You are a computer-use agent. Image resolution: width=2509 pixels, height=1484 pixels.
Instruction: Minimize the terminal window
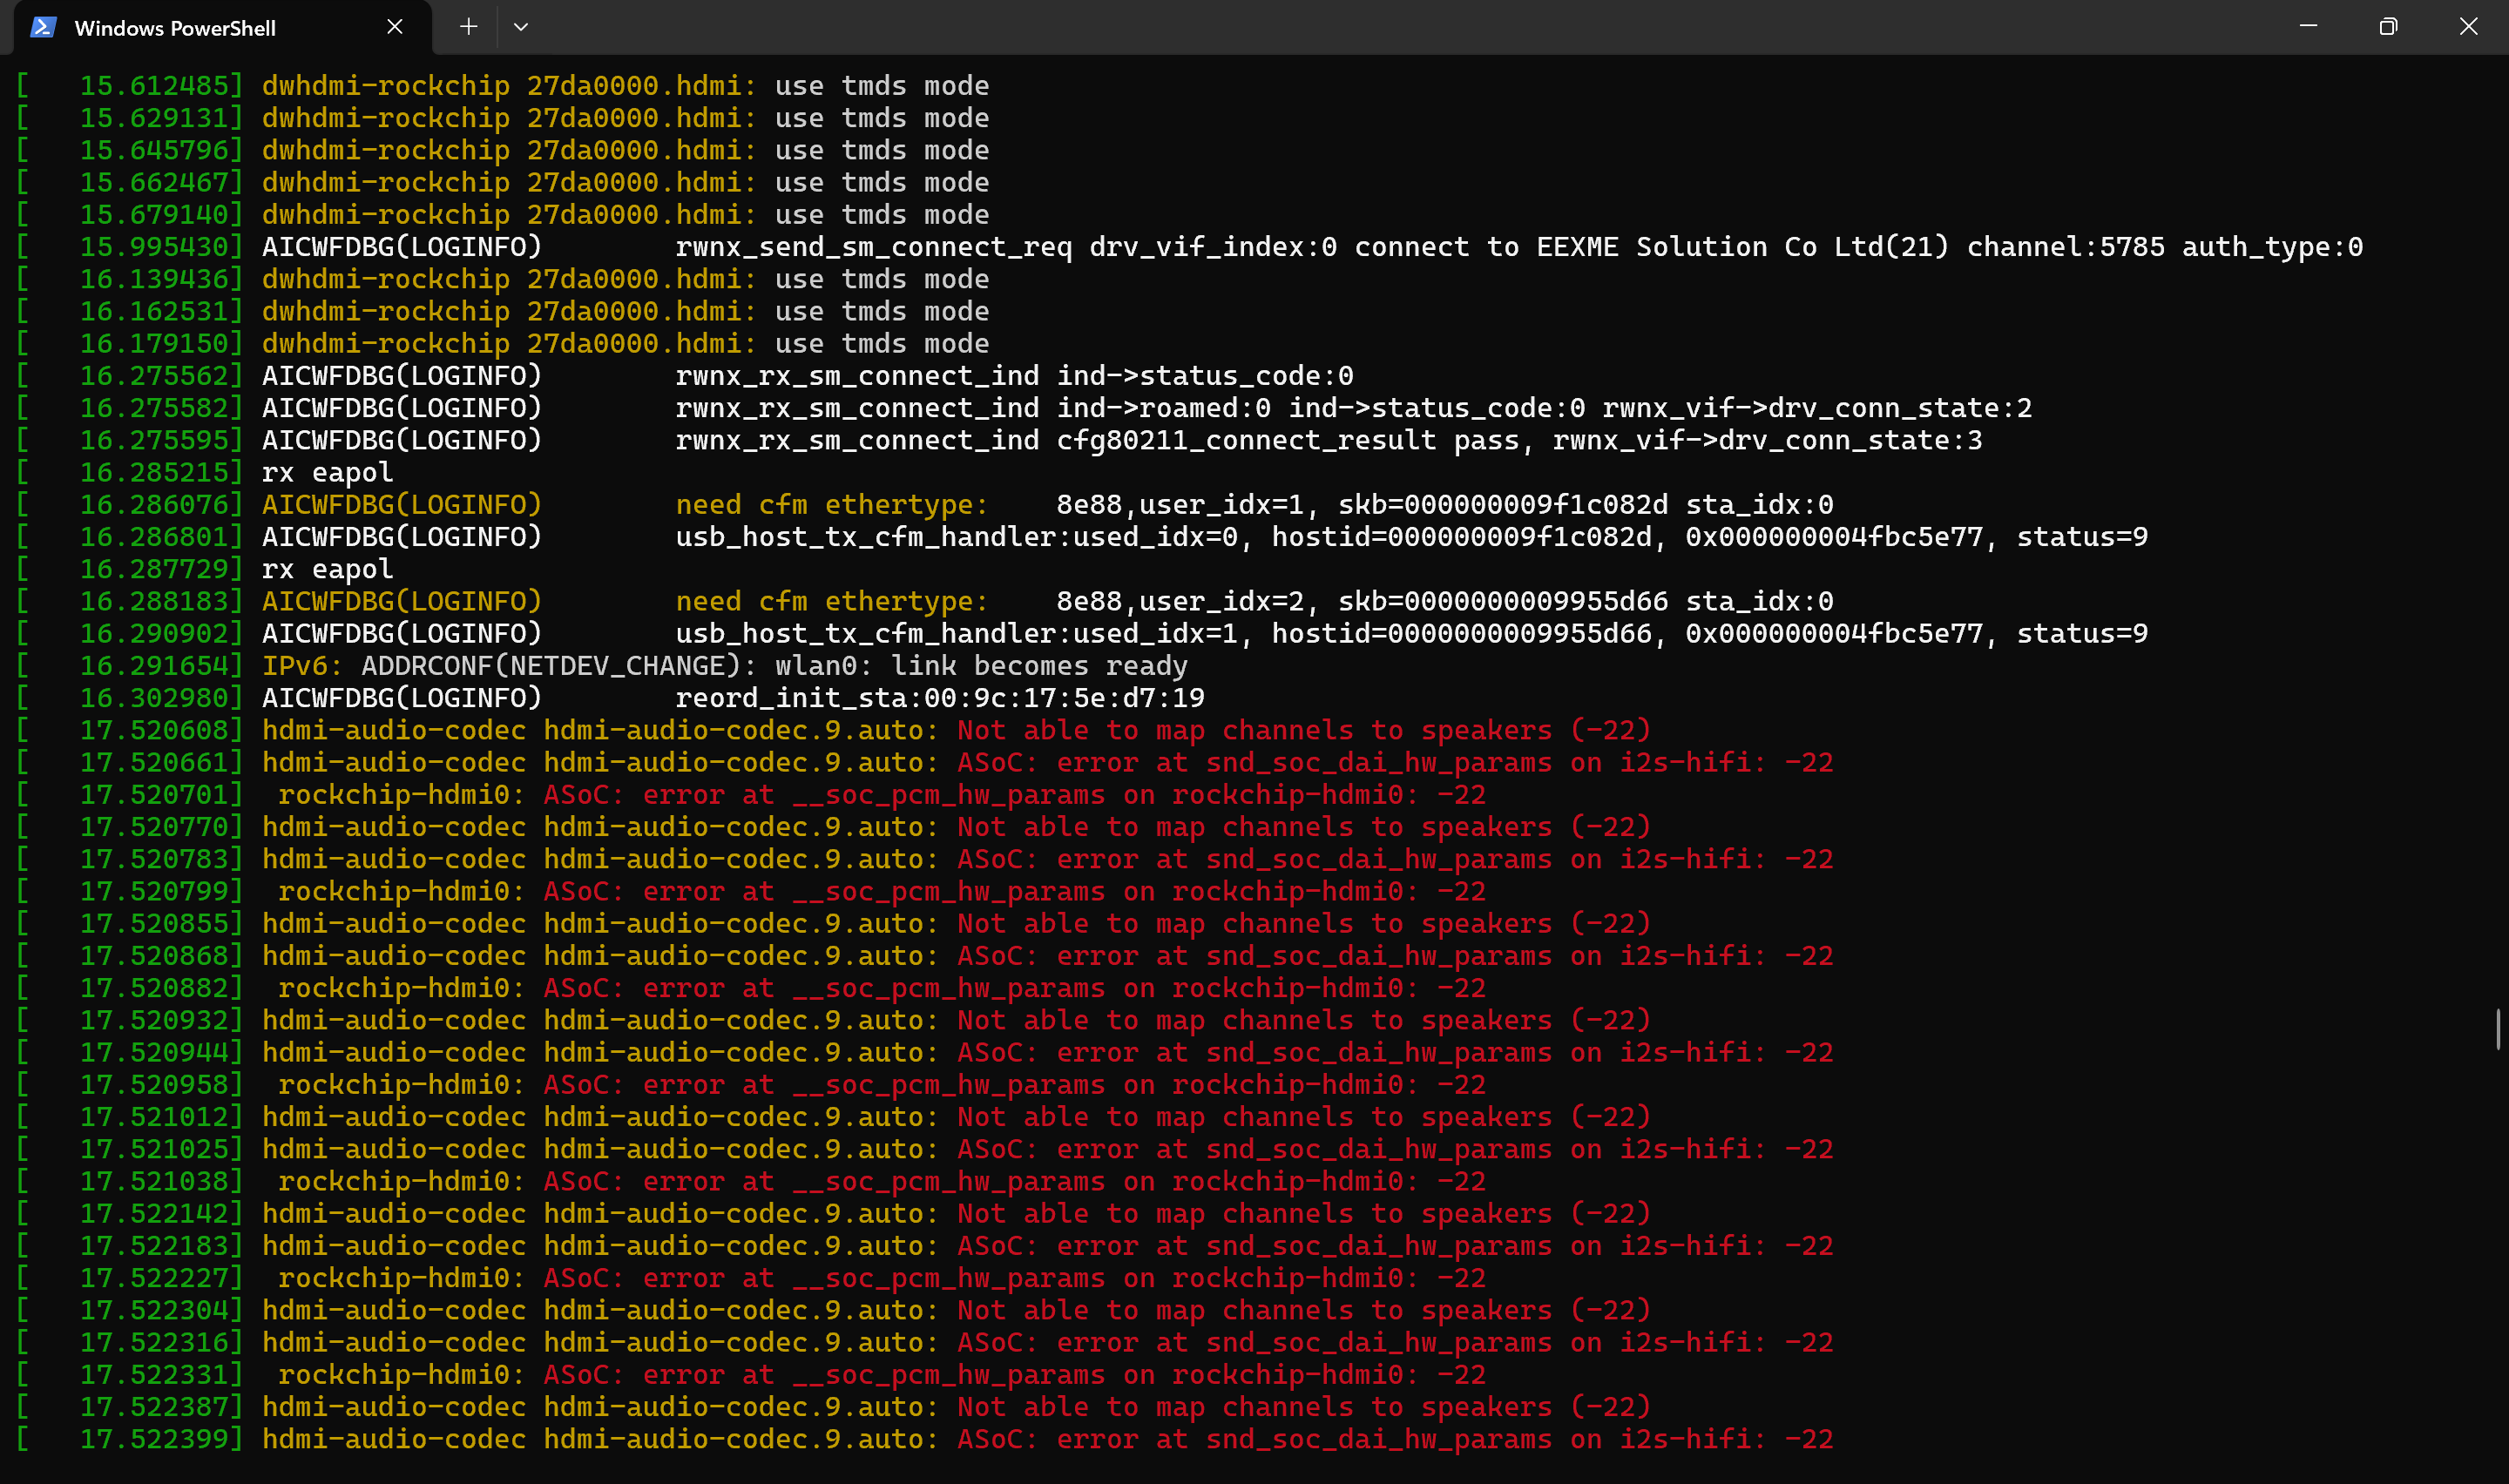pyautogui.click(x=2308, y=26)
